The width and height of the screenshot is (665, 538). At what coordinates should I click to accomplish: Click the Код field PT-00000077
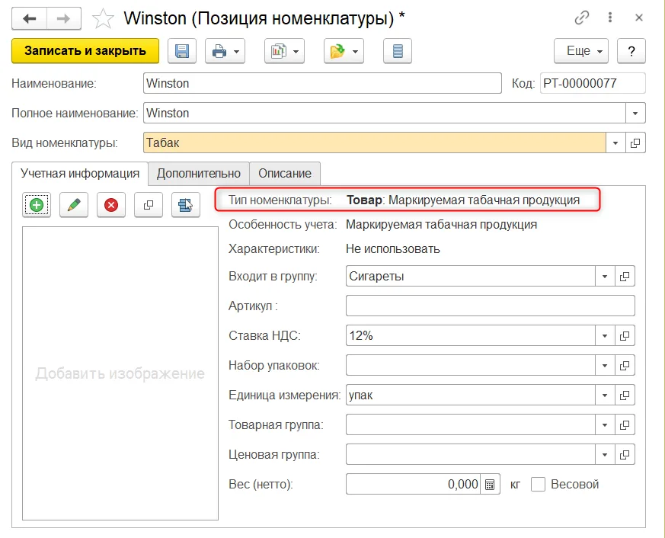(593, 83)
